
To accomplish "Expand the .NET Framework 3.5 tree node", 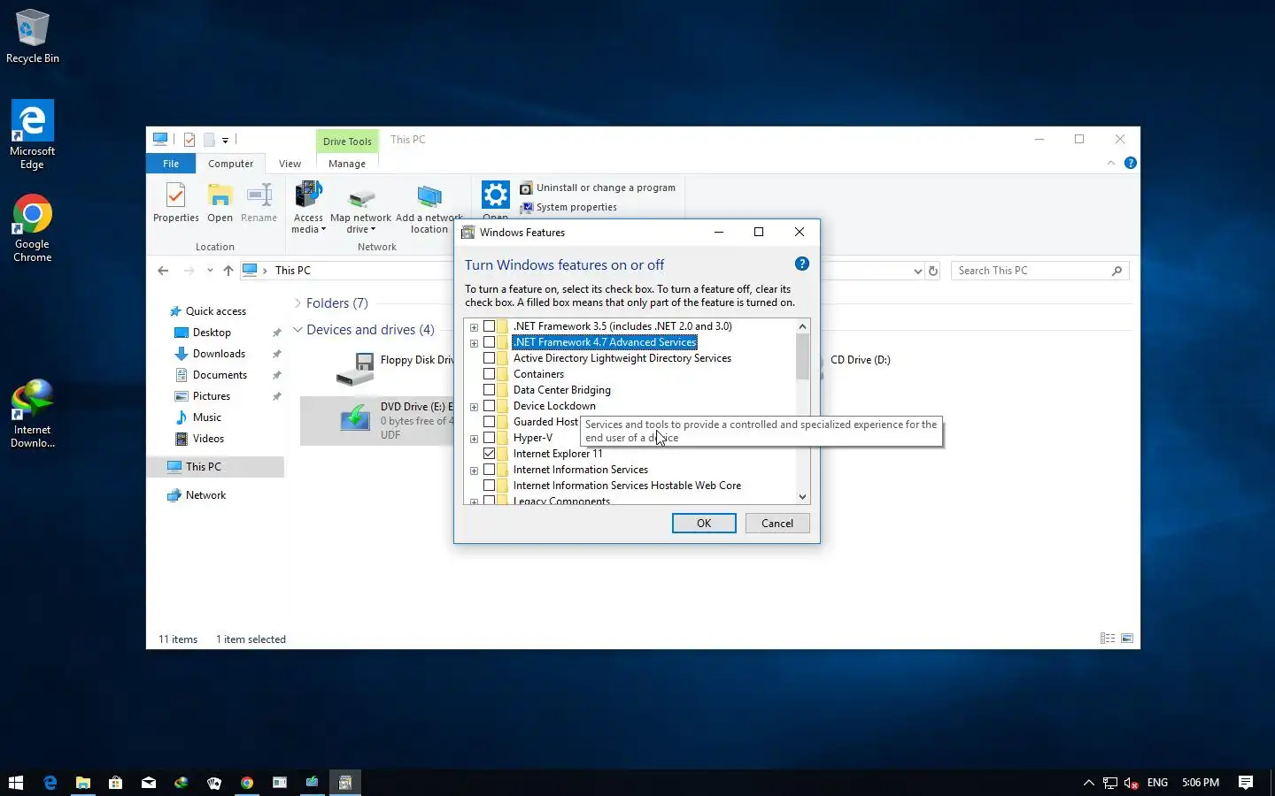I will tap(474, 327).
